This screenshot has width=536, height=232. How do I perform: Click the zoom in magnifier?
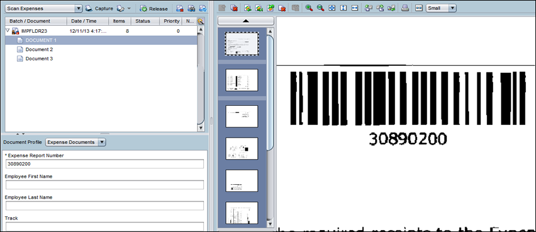(309, 8)
